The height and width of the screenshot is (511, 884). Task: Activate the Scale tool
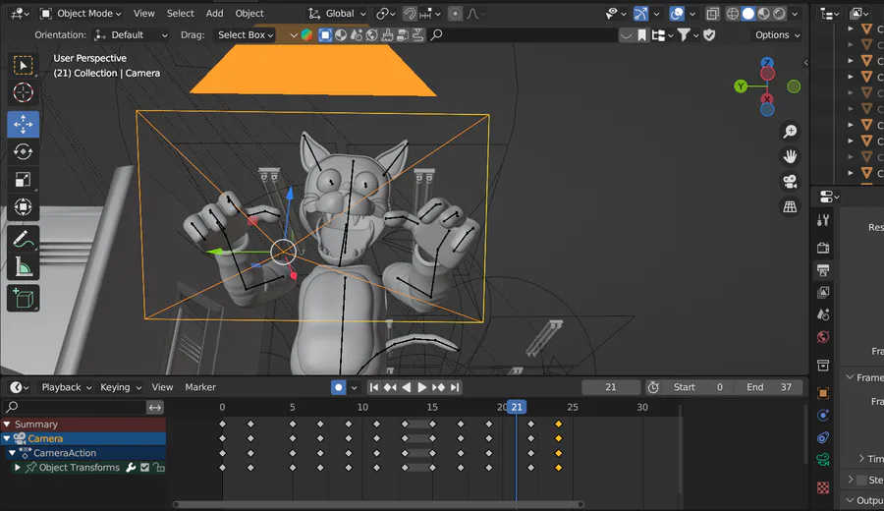pyautogui.click(x=24, y=180)
